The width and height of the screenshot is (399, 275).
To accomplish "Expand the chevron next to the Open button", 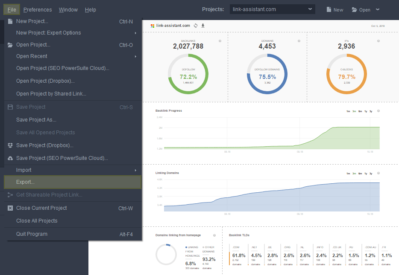I will [378, 9].
